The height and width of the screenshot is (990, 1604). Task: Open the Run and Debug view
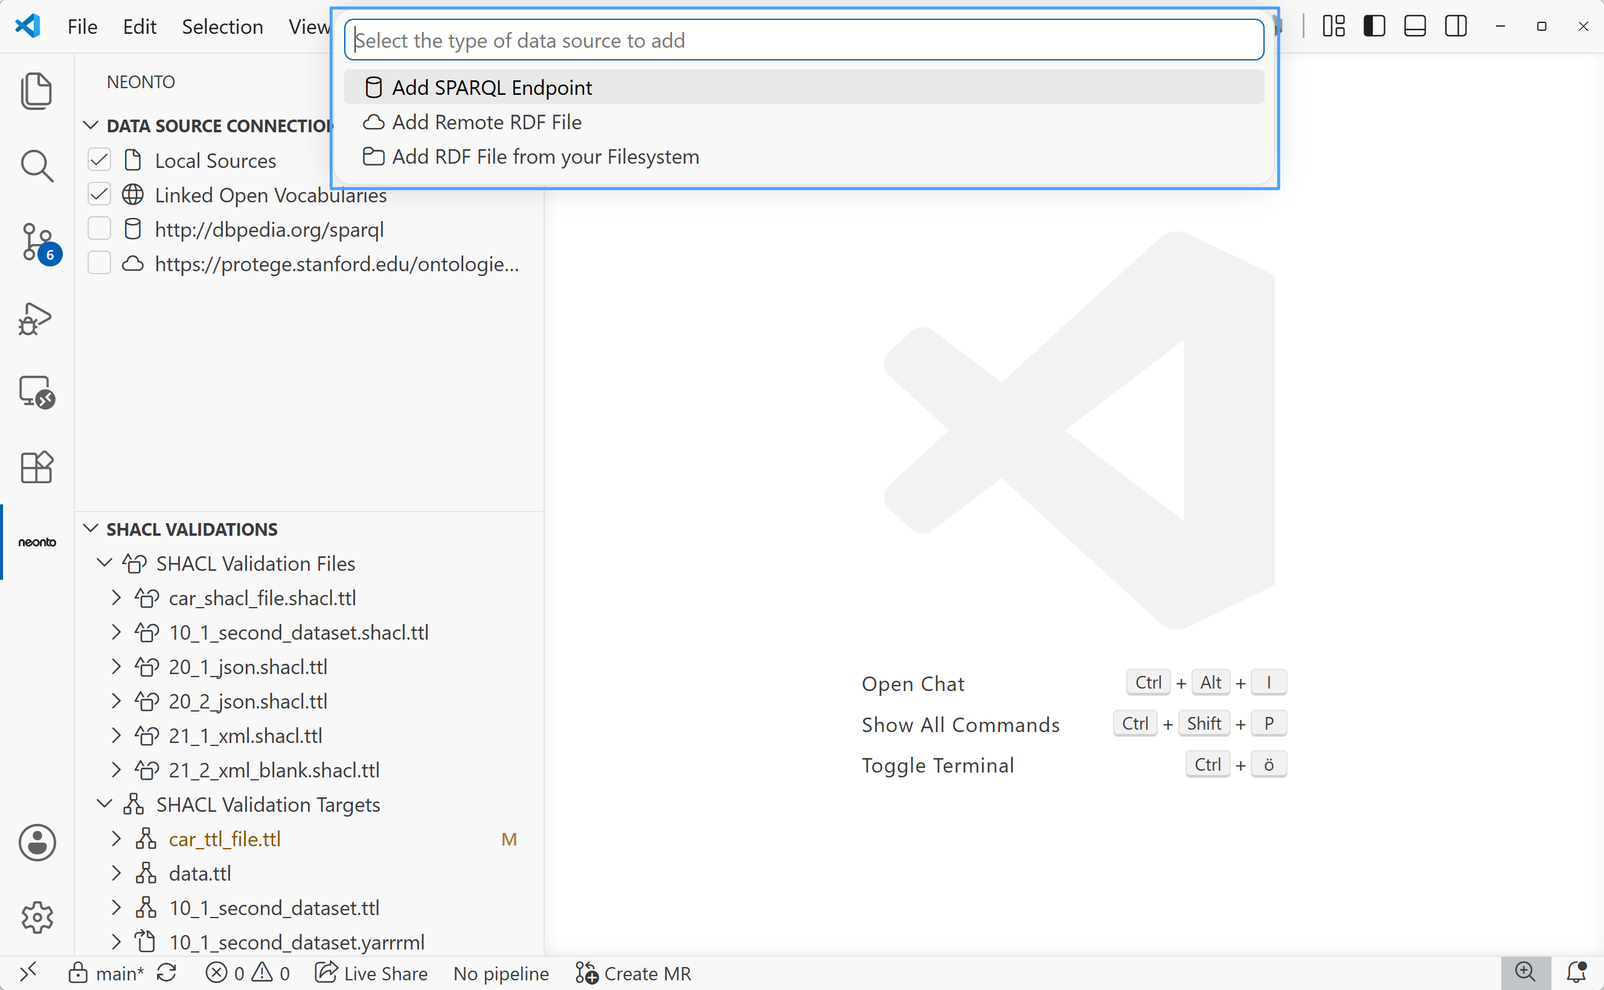(x=37, y=318)
